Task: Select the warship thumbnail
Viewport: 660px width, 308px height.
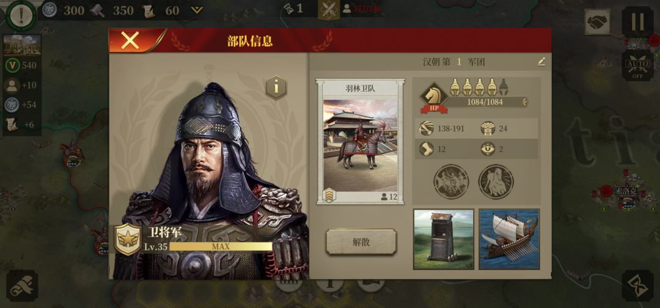Action: tap(509, 239)
